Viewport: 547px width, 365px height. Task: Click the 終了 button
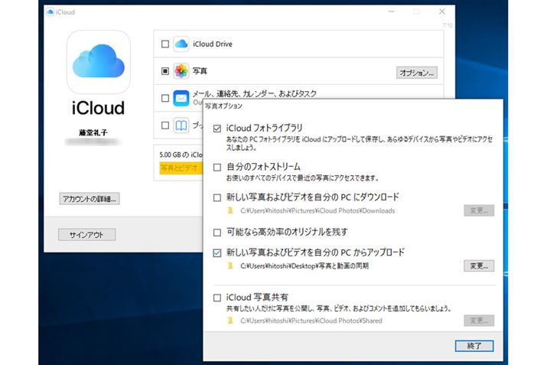click(474, 346)
